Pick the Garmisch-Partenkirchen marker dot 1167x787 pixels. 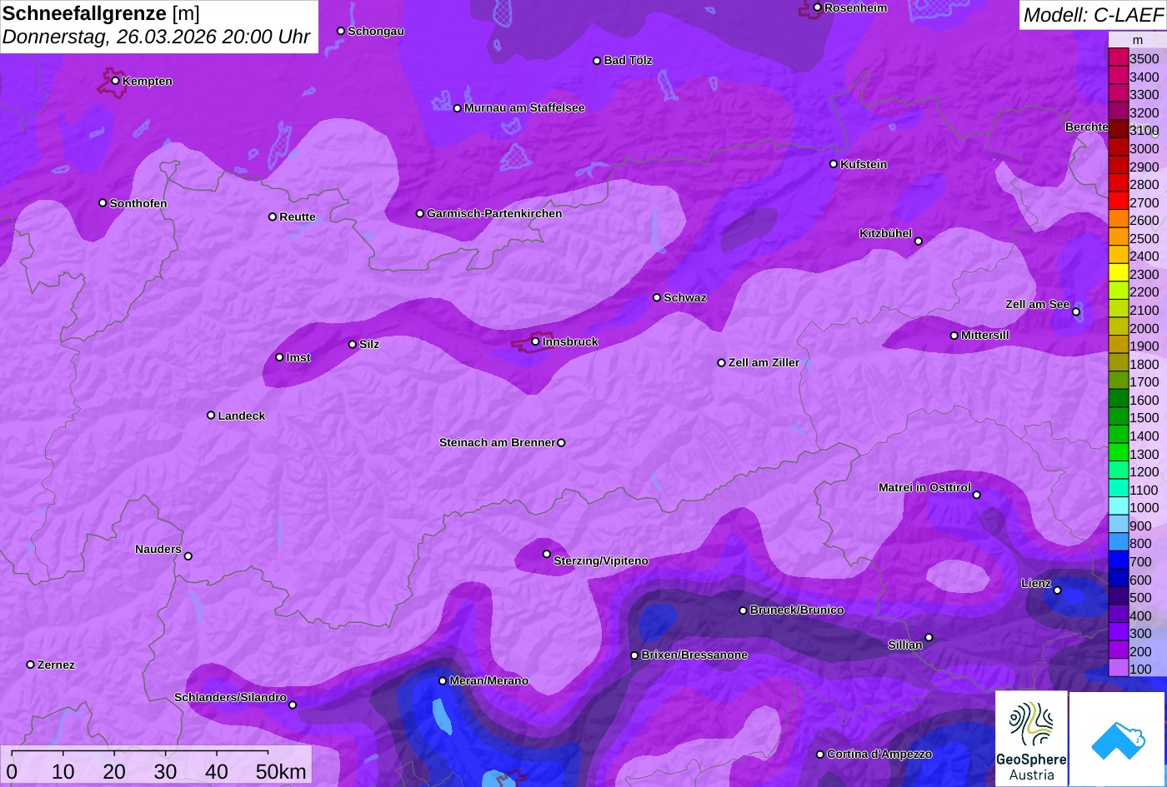pyautogui.click(x=420, y=213)
